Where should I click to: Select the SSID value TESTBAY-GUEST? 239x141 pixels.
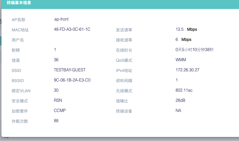click(x=70, y=70)
